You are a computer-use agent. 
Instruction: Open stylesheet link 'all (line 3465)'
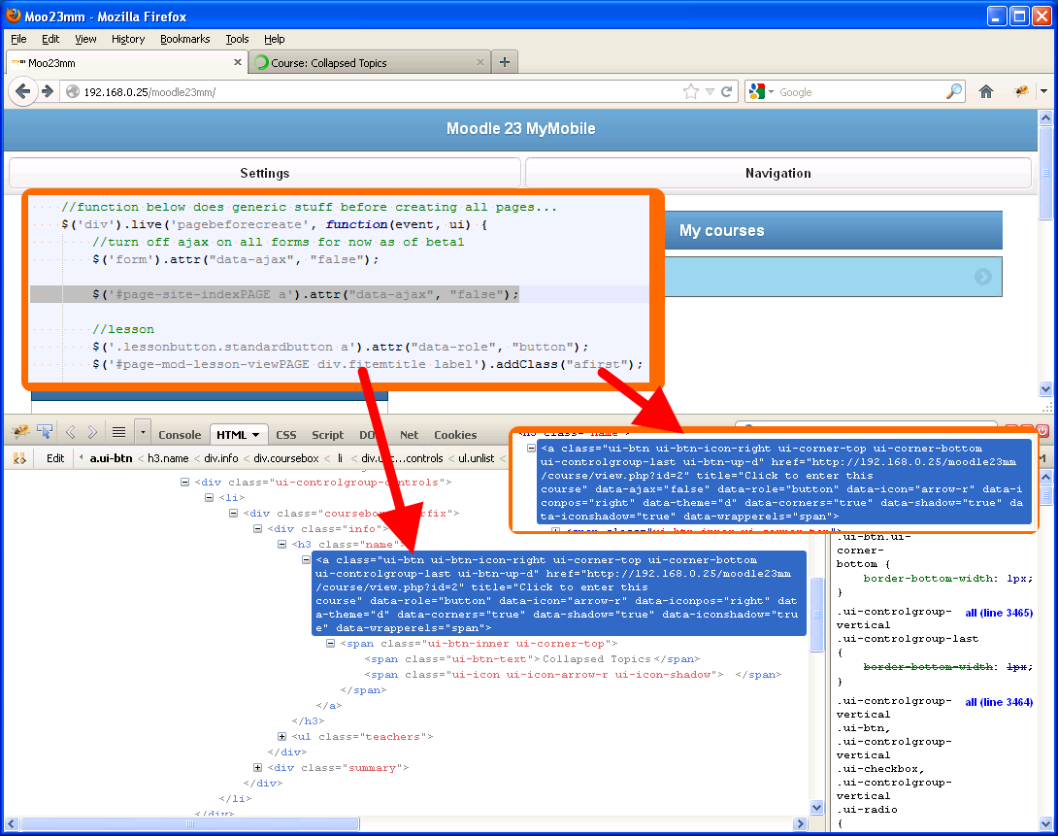(x=999, y=613)
